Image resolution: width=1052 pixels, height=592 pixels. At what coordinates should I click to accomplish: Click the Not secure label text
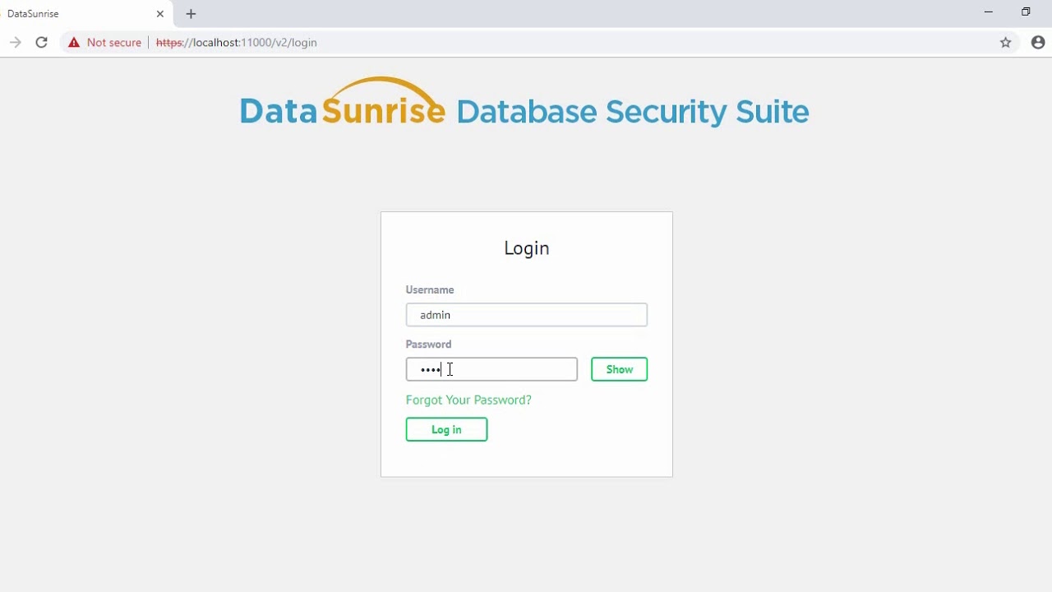[x=114, y=43]
